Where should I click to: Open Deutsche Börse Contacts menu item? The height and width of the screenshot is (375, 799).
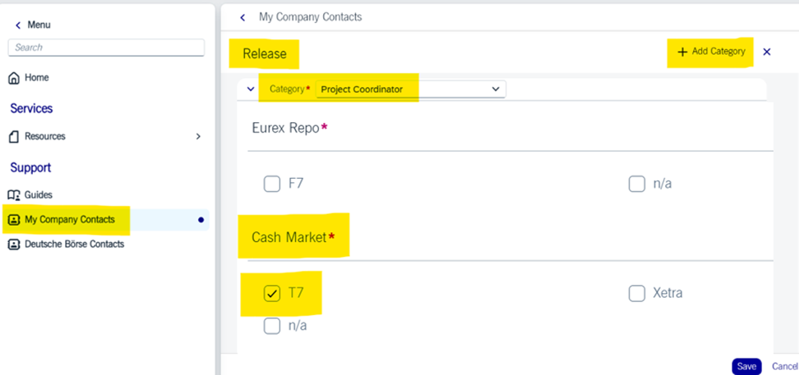(67, 245)
